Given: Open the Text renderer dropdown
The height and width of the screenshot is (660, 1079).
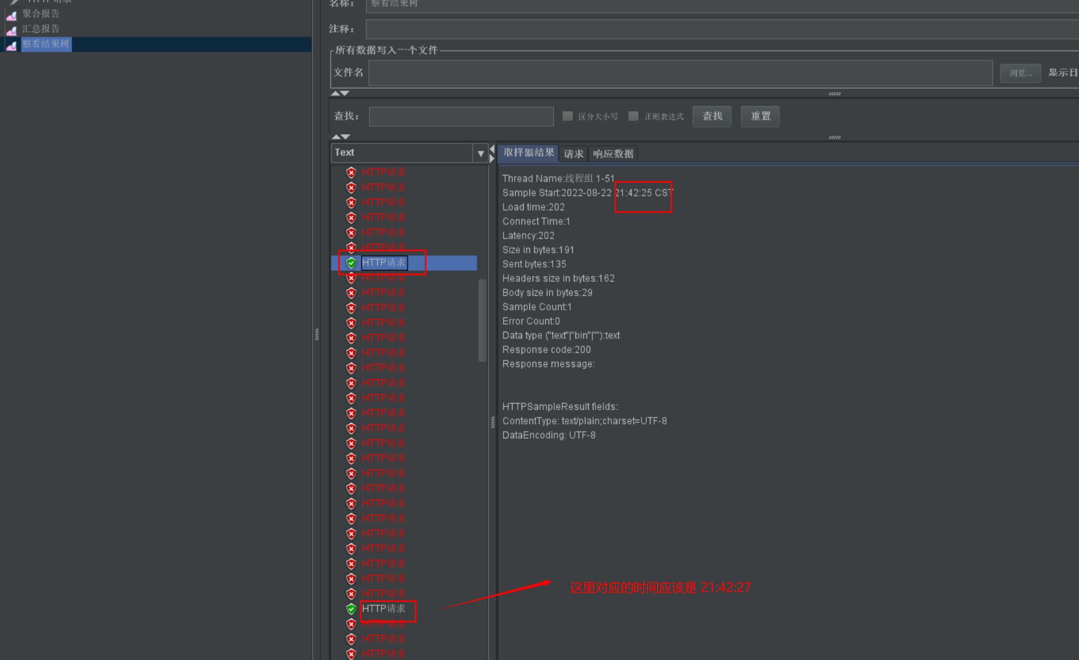Looking at the screenshot, I should point(480,153).
